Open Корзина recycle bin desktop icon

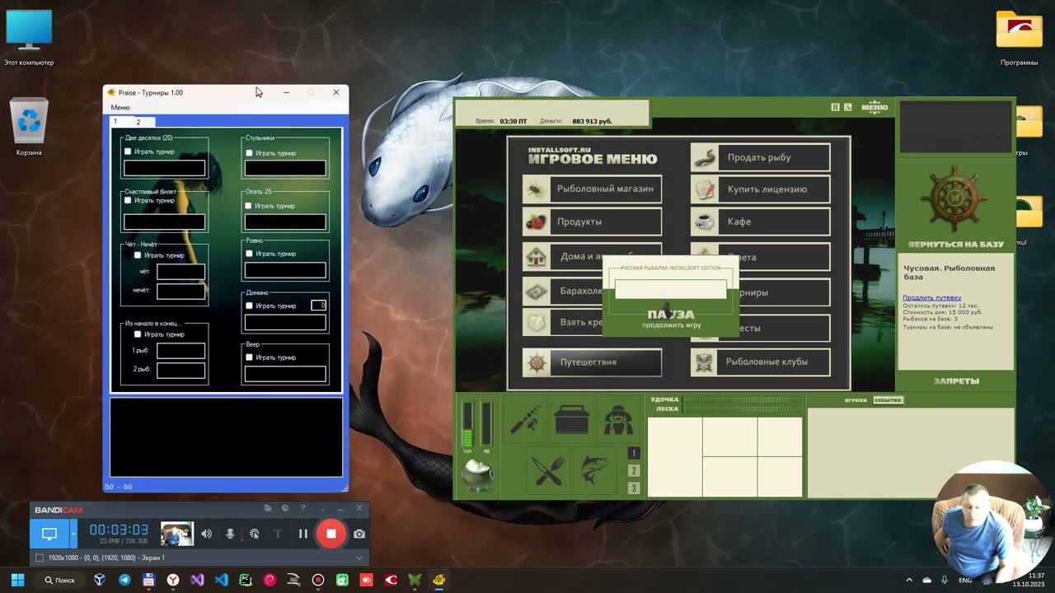[29, 128]
